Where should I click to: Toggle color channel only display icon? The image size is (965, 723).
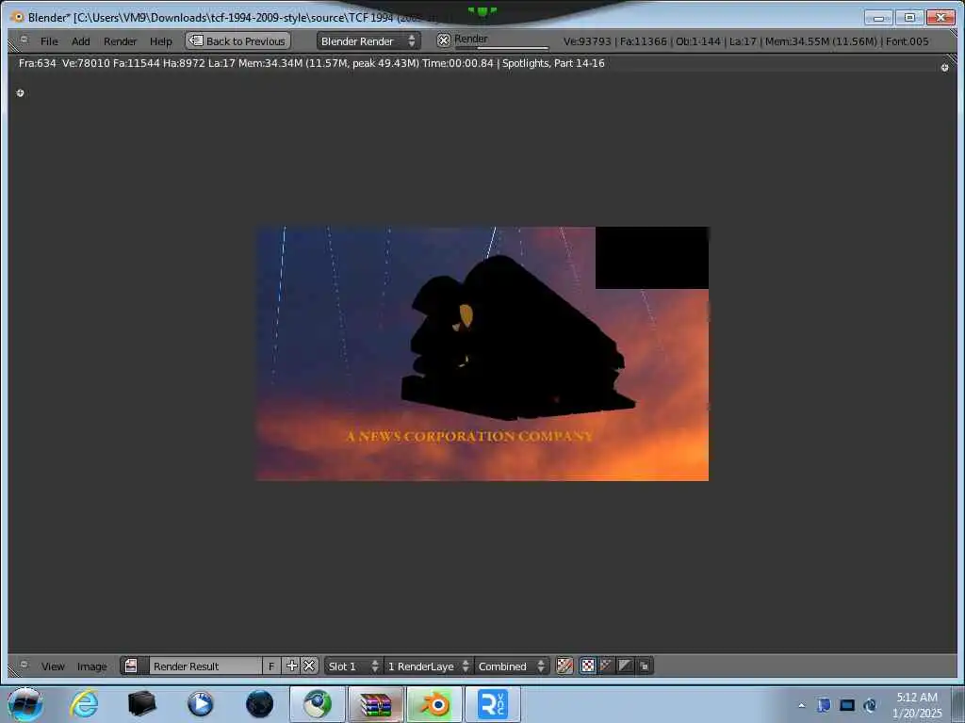[x=606, y=666]
